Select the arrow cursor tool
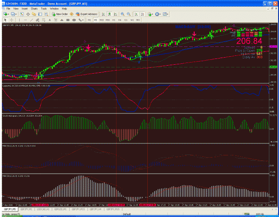Image resolution: width=279 pixels, height=217 pixels. pyautogui.click(x=5, y=20)
